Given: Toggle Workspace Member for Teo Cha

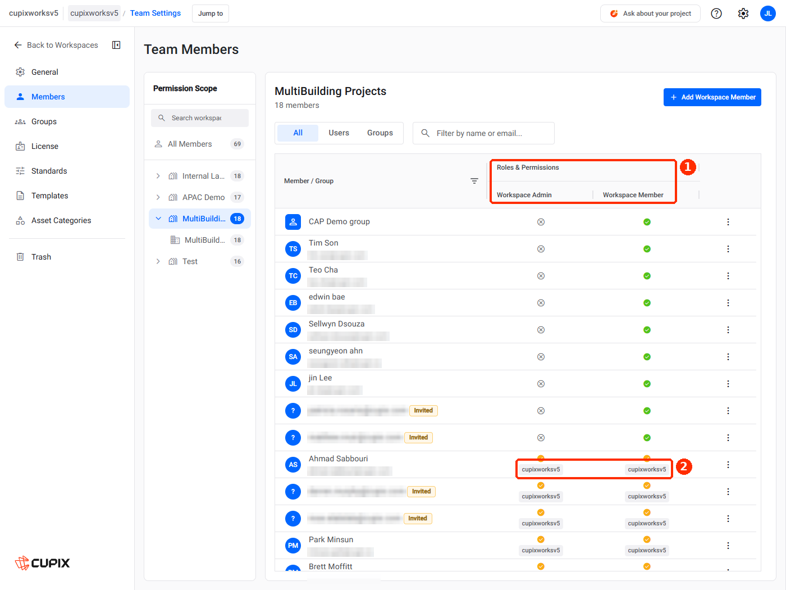Looking at the screenshot, I should (x=647, y=276).
